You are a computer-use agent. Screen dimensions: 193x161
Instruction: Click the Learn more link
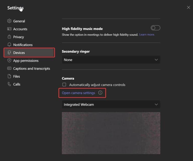click(x=147, y=35)
